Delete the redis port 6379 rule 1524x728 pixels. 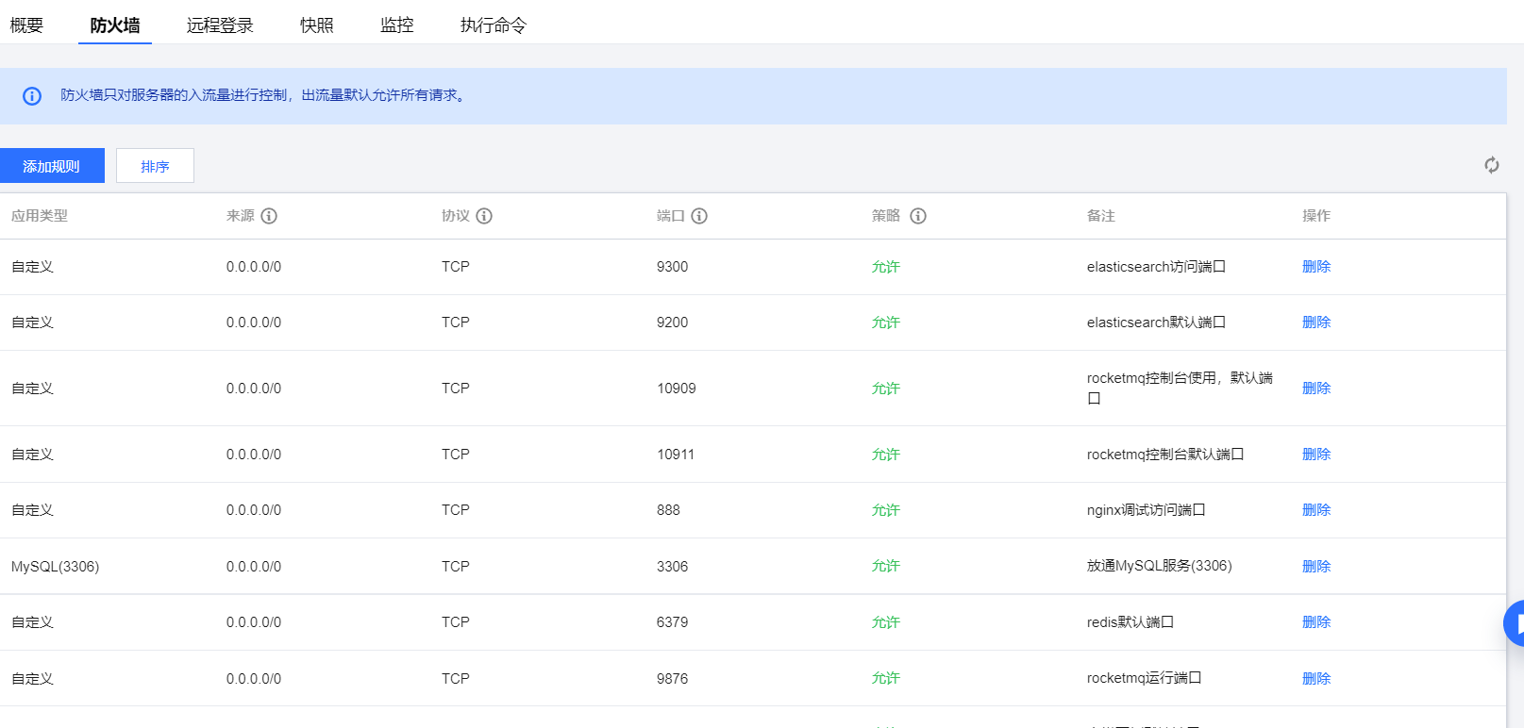(1315, 622)
